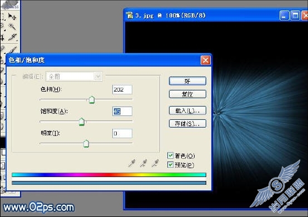Toggle the 预览(P) preview checkbox
Image resolution: width=308 pixels, height=217 pixels.
[x=170, y=165]
